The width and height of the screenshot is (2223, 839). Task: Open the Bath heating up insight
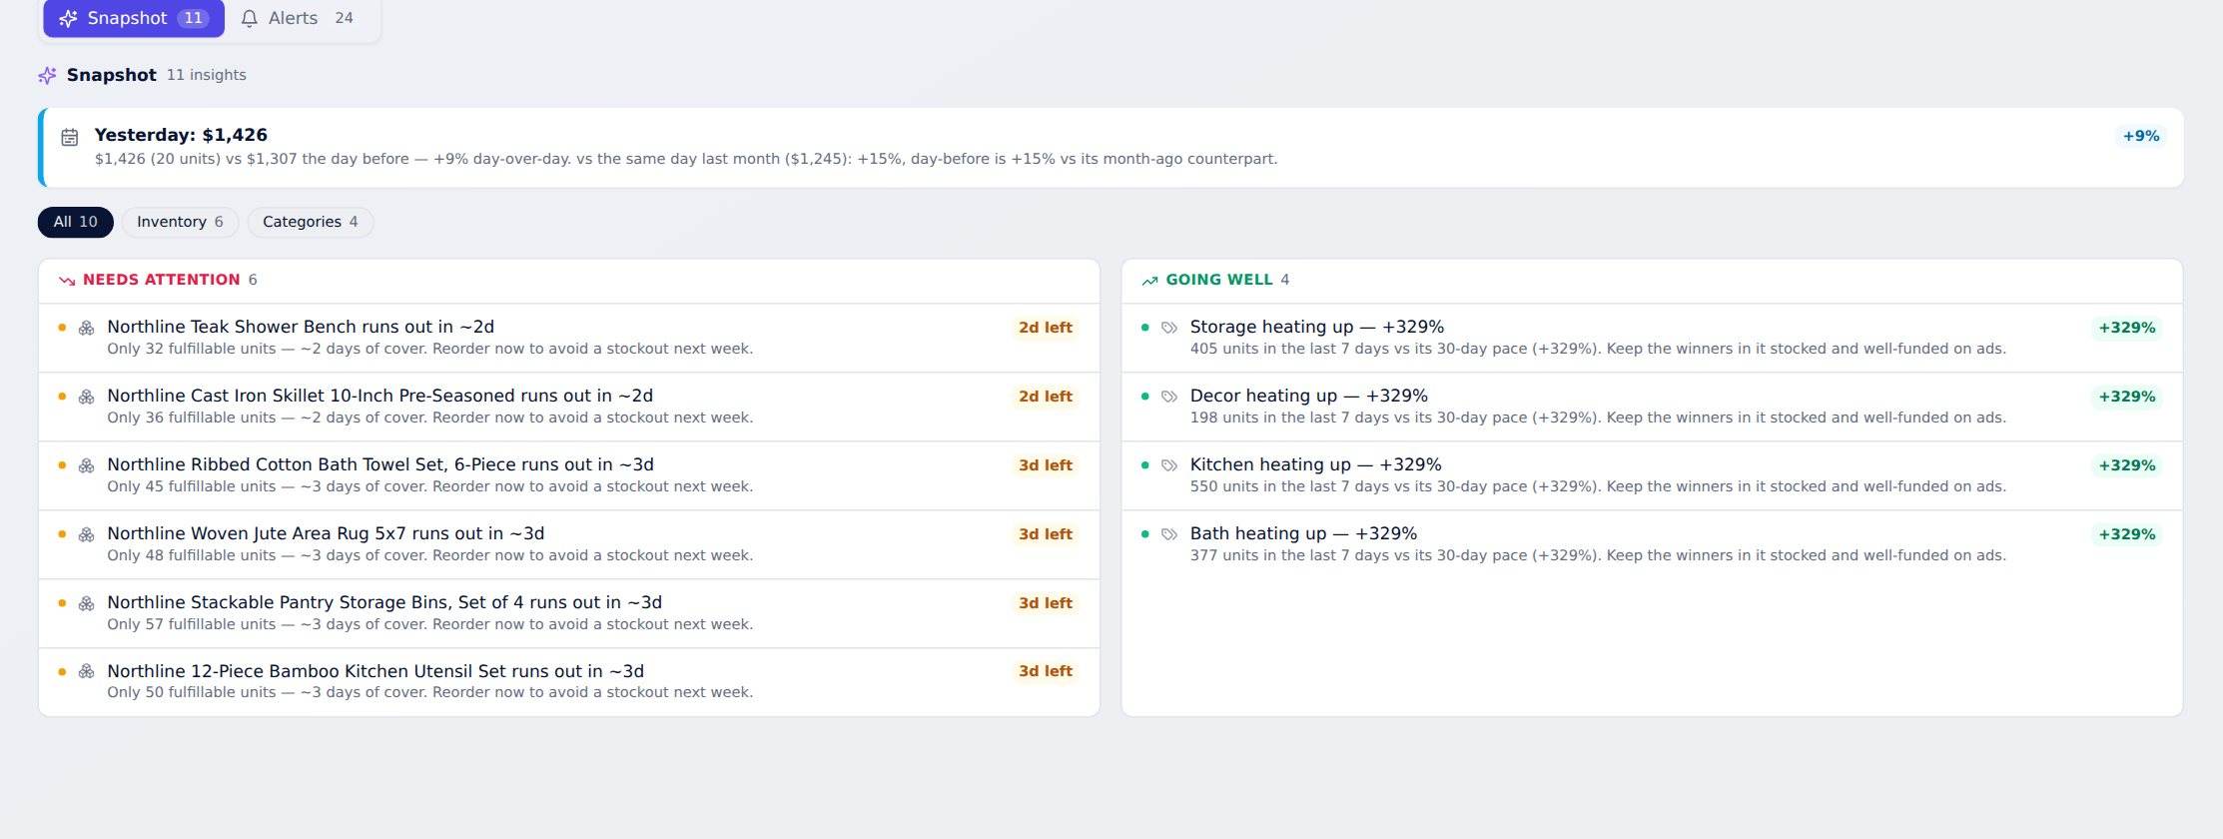pyautogui.click(x=1652, y=544)
